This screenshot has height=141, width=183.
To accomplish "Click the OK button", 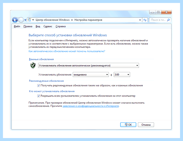I will [128, 125].
